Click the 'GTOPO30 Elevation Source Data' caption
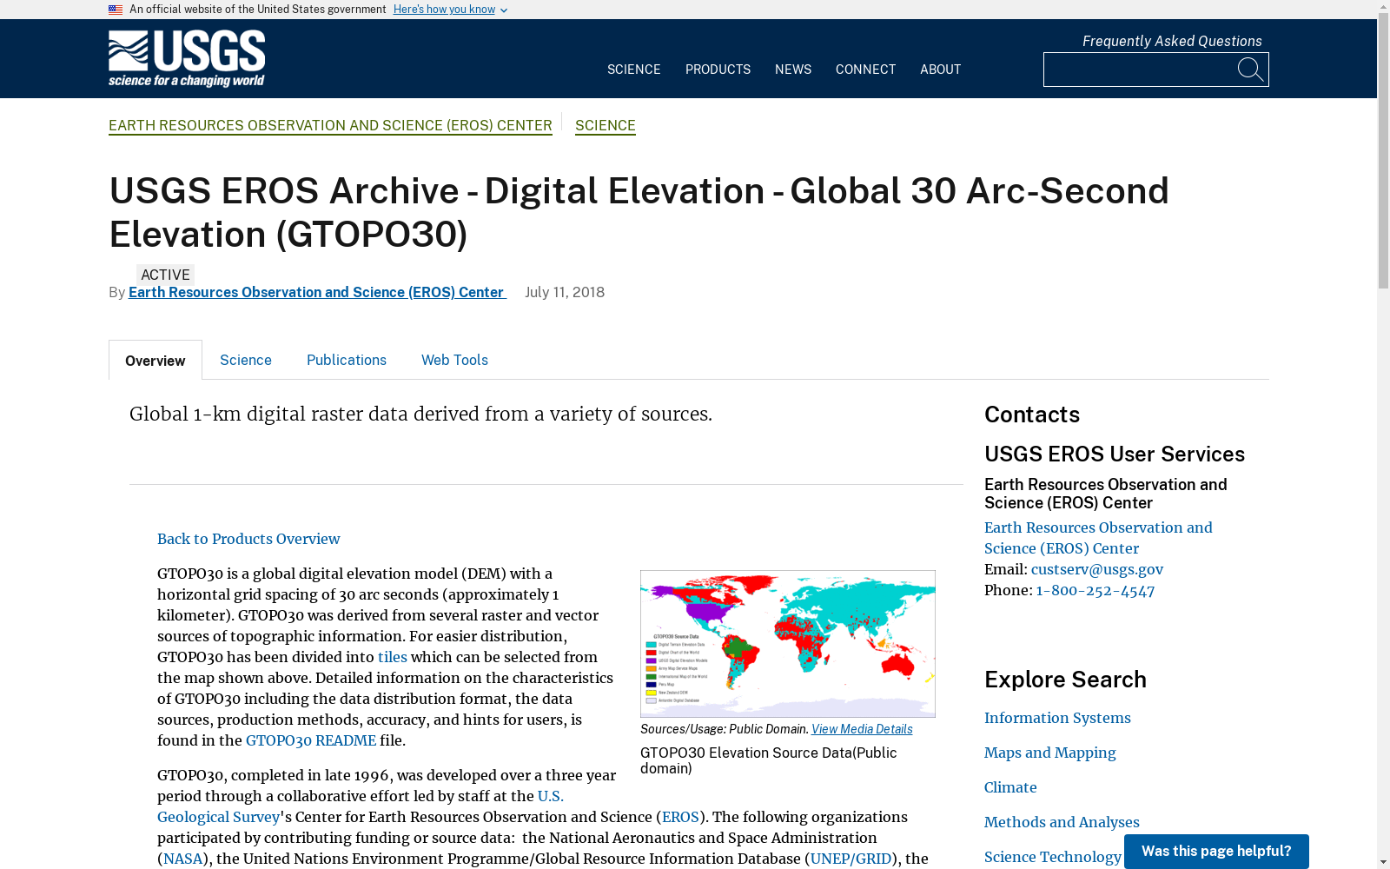 pyautogui.click(x=769, y=760)
